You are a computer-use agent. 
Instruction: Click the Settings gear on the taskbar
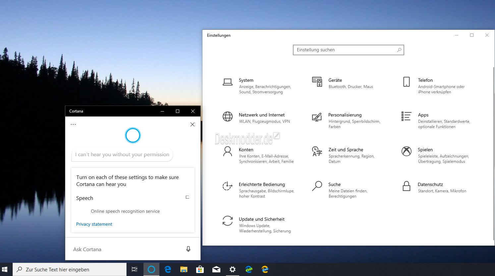pyautogui.click(x=233, y=269)
